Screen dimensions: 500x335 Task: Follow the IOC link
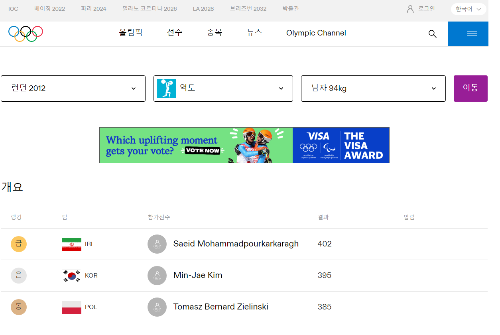(13, 9)
